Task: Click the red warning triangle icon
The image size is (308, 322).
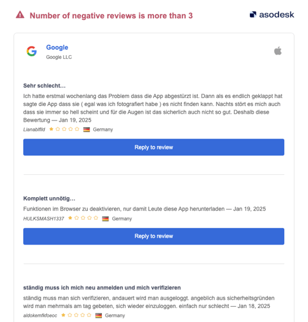Action: (x=20, y=15)
